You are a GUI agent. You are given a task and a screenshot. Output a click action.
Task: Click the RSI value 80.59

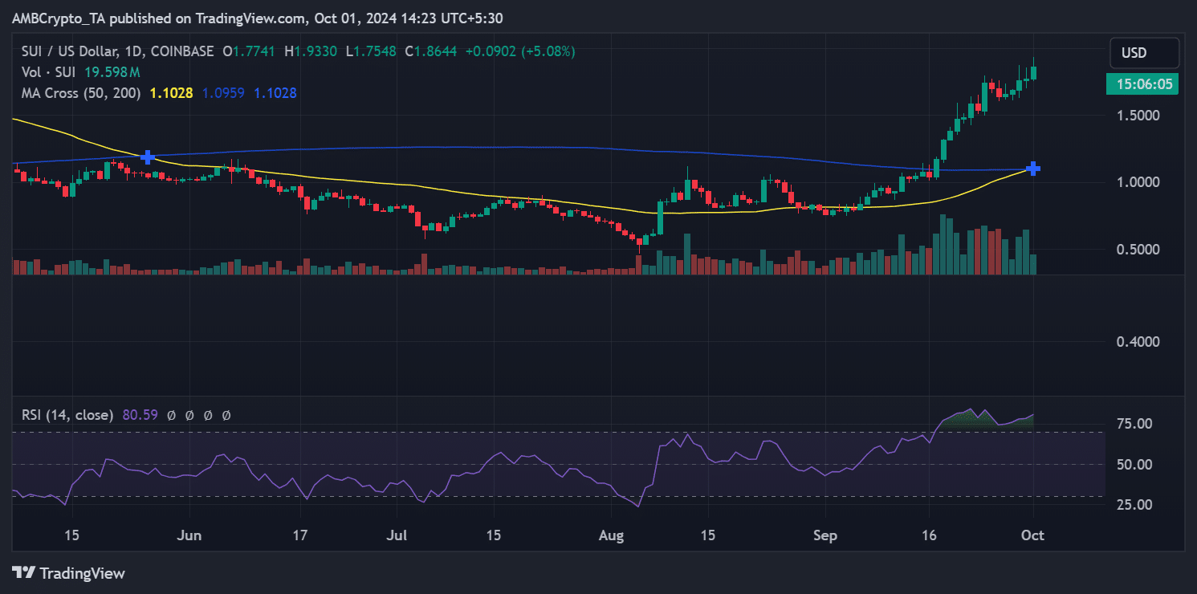click(140, 415)
